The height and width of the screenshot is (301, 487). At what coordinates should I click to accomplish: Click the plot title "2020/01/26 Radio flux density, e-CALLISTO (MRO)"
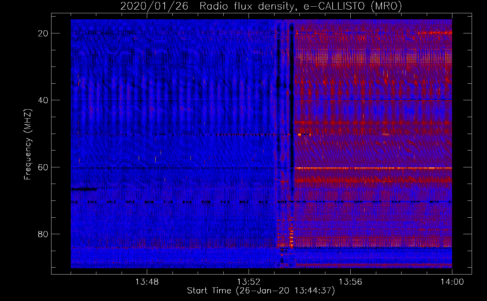(261, 6)
